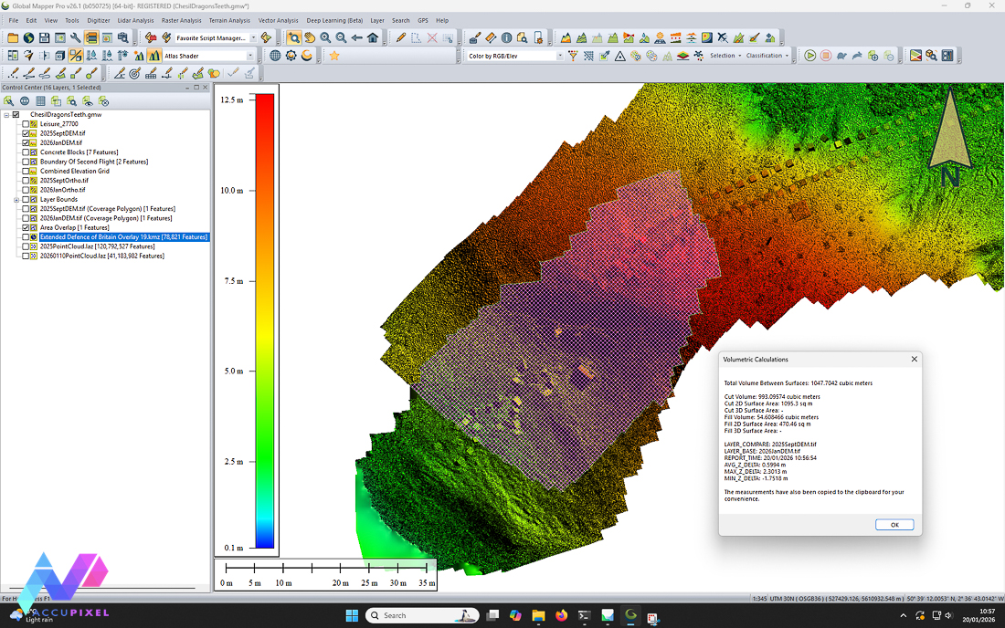Click the Home full-view icon

[373, 37]
